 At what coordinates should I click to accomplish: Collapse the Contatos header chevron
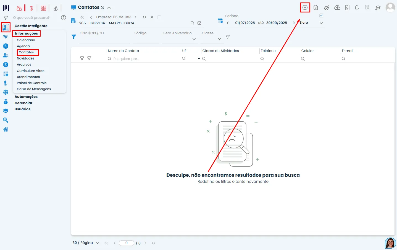click(109, 8)
